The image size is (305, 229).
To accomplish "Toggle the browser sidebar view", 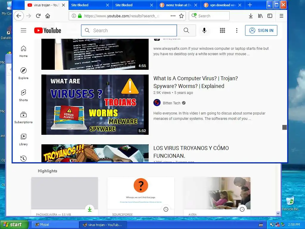I will [x=270, y=16].
